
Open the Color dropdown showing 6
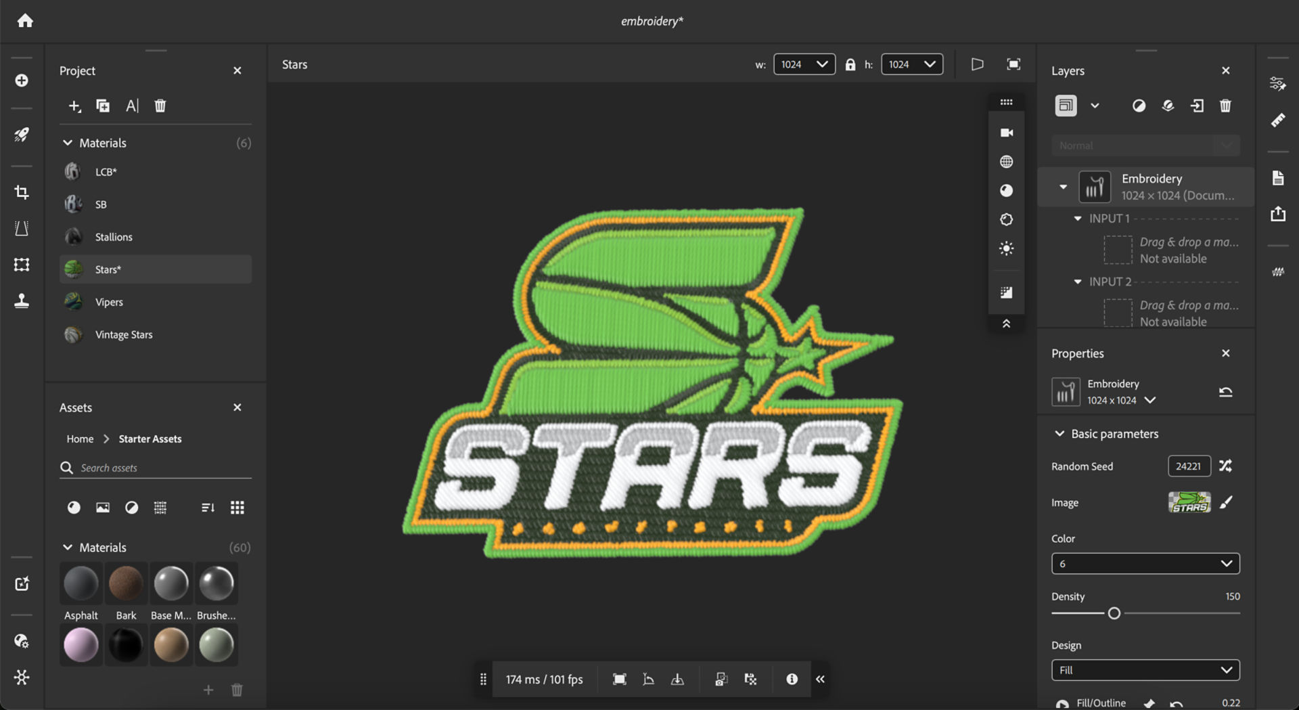(x=1145, y=563)
